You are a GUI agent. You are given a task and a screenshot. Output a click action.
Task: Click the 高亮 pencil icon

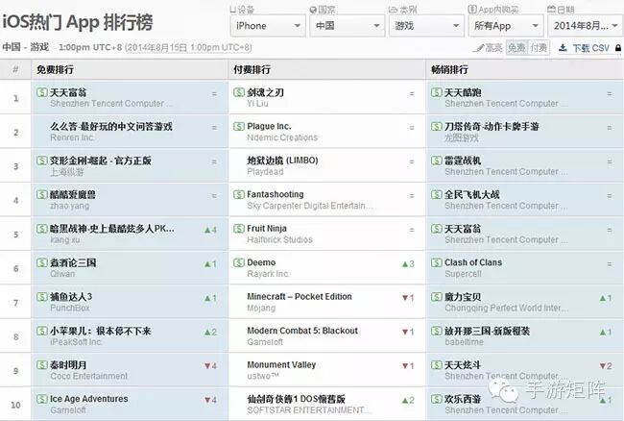[x=477, y=48]
